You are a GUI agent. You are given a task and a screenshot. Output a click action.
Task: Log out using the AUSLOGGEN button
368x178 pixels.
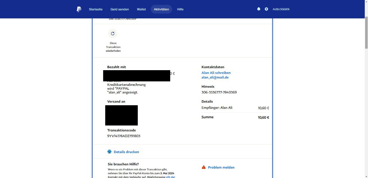pos(281,9)
